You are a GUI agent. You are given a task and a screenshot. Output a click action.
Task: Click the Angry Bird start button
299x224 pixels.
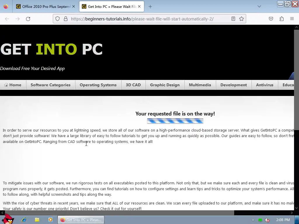click(x=8, y=219)
